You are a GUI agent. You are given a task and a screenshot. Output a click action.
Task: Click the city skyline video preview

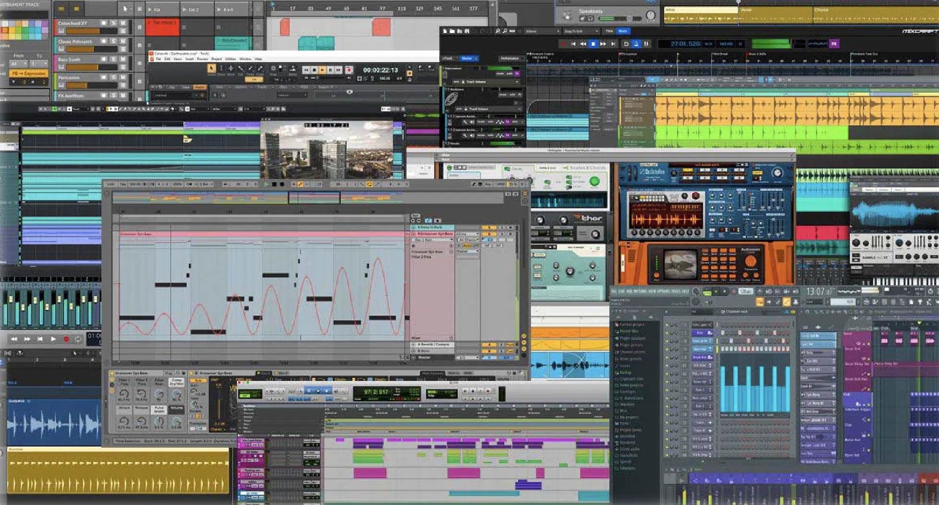(x=327, y=150)
